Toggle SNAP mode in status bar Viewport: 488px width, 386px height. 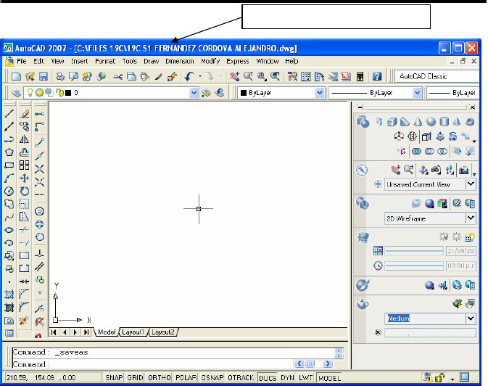[x=115, y=378]
